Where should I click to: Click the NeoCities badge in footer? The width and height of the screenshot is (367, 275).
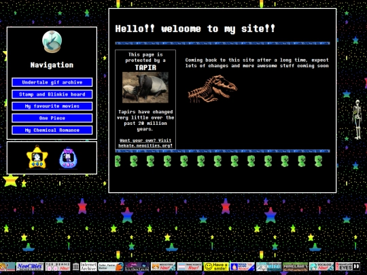(30, 267)
